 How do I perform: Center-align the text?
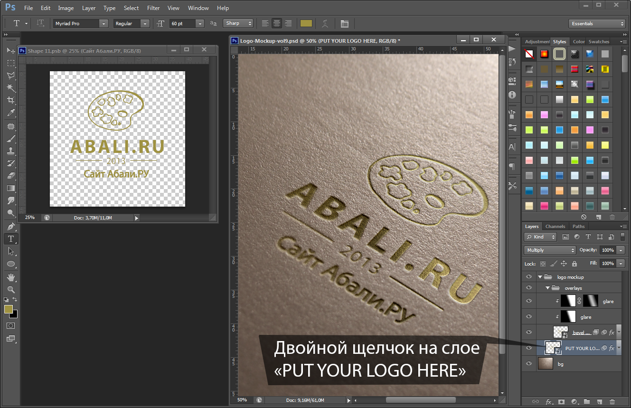click(276, 23)
